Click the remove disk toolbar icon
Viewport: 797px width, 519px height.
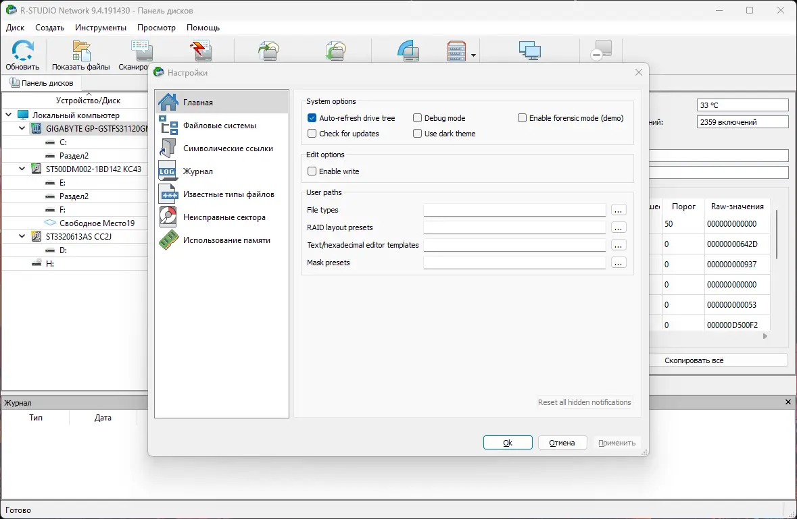click(x=602, y=51)
